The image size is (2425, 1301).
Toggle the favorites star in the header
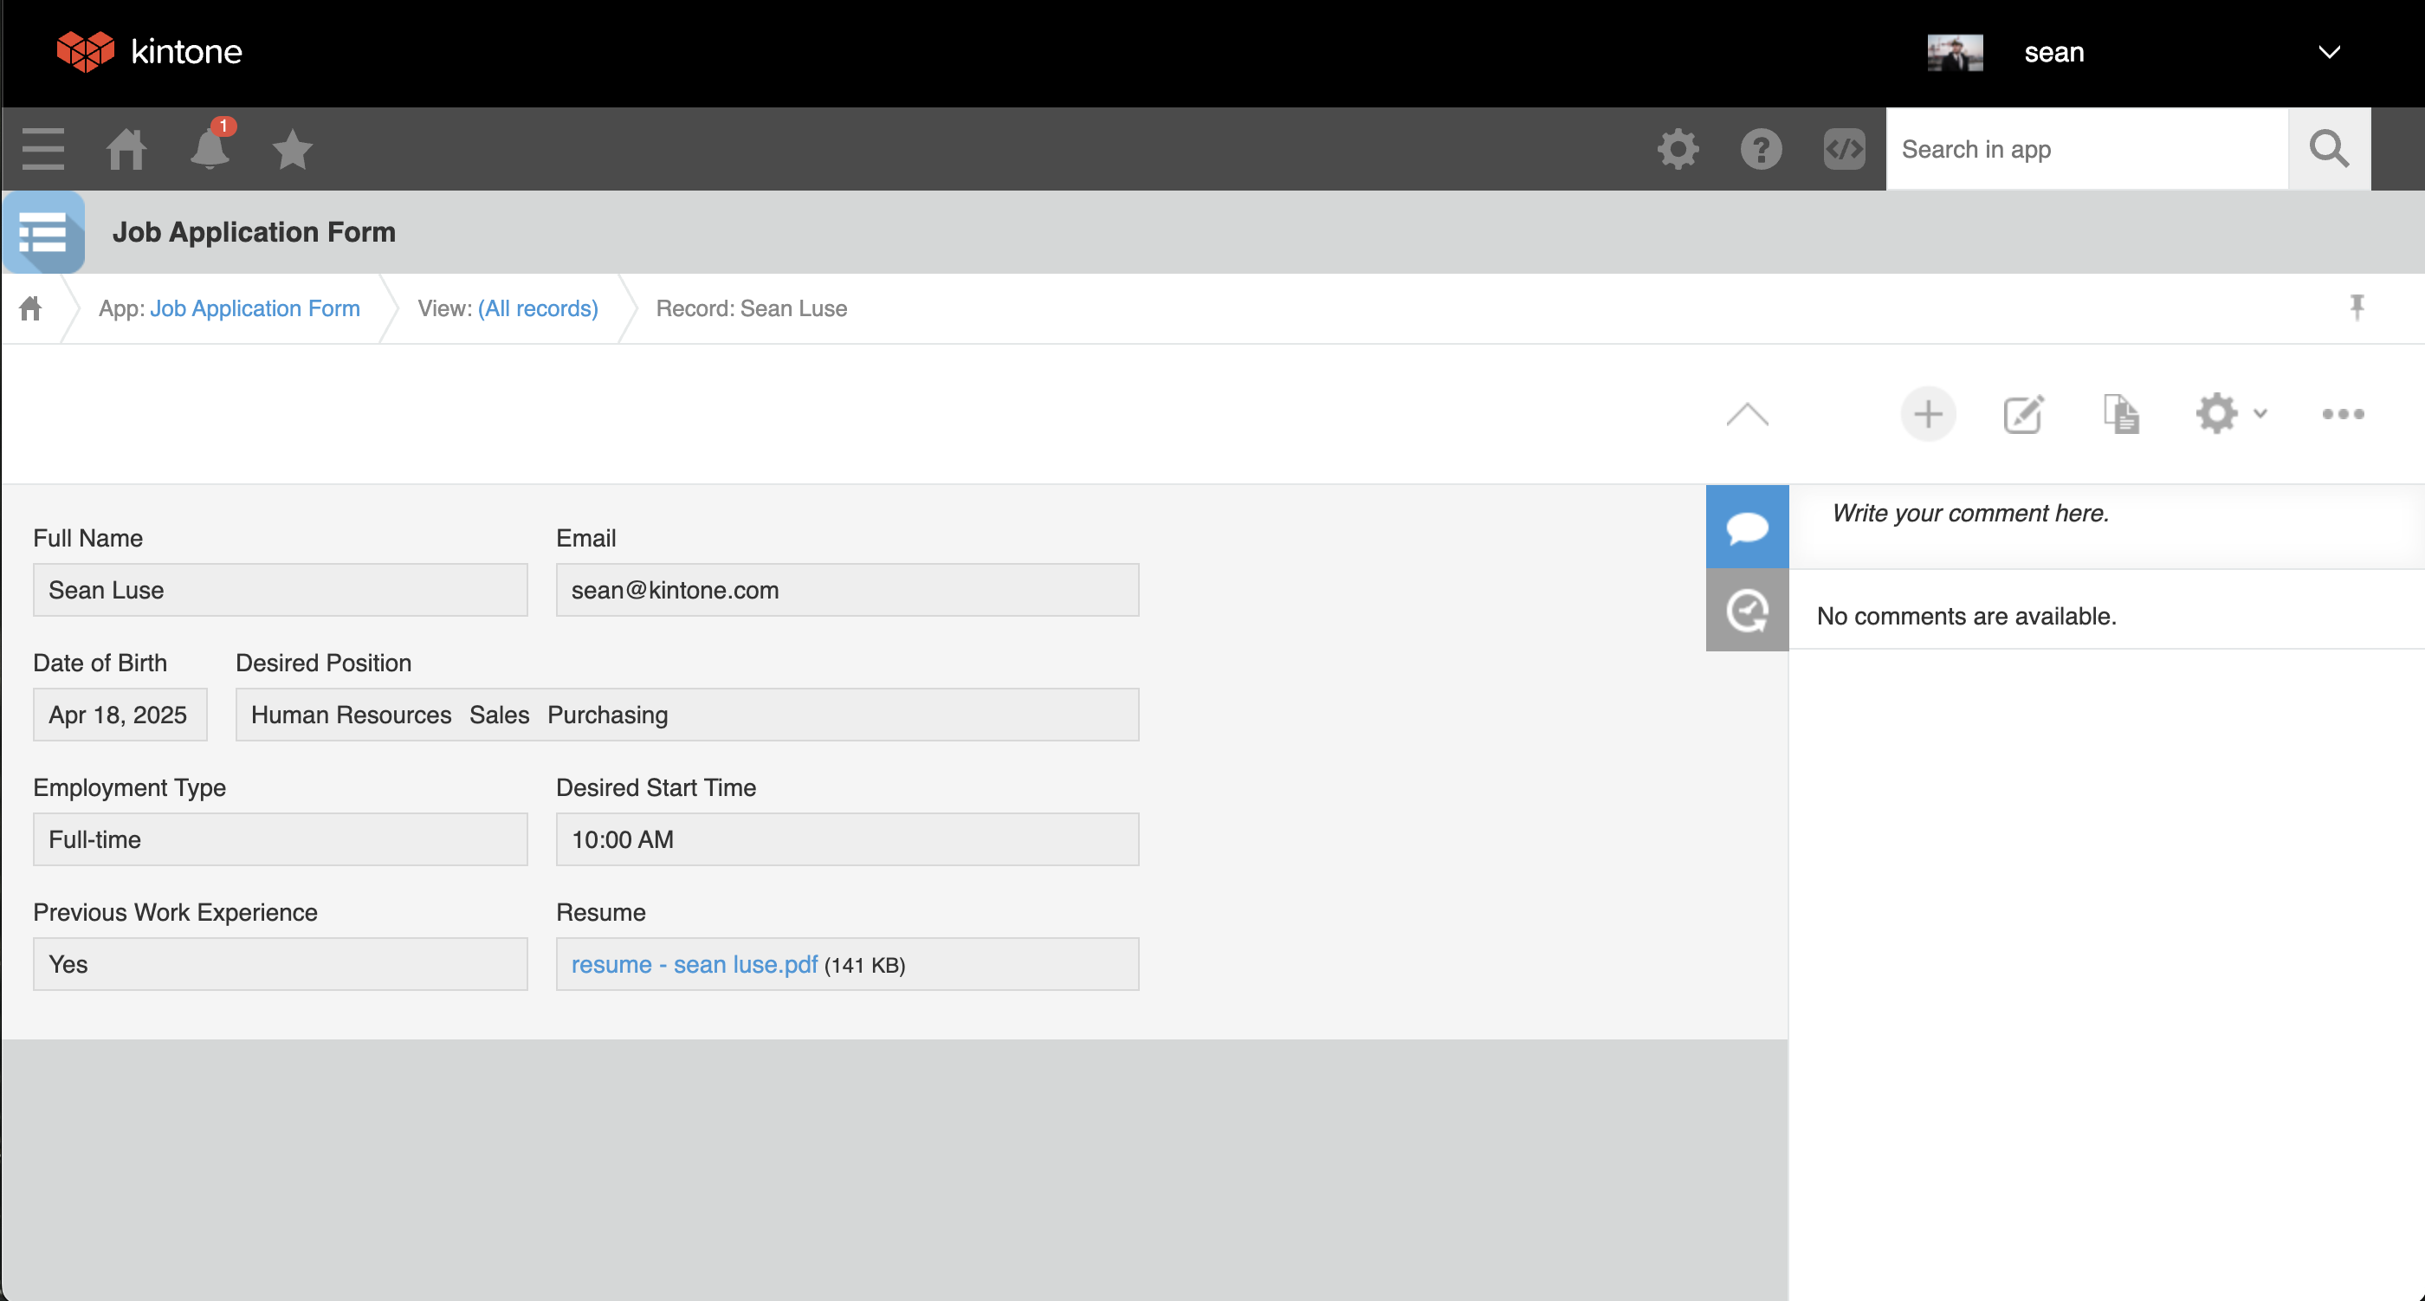coord(292,149)
